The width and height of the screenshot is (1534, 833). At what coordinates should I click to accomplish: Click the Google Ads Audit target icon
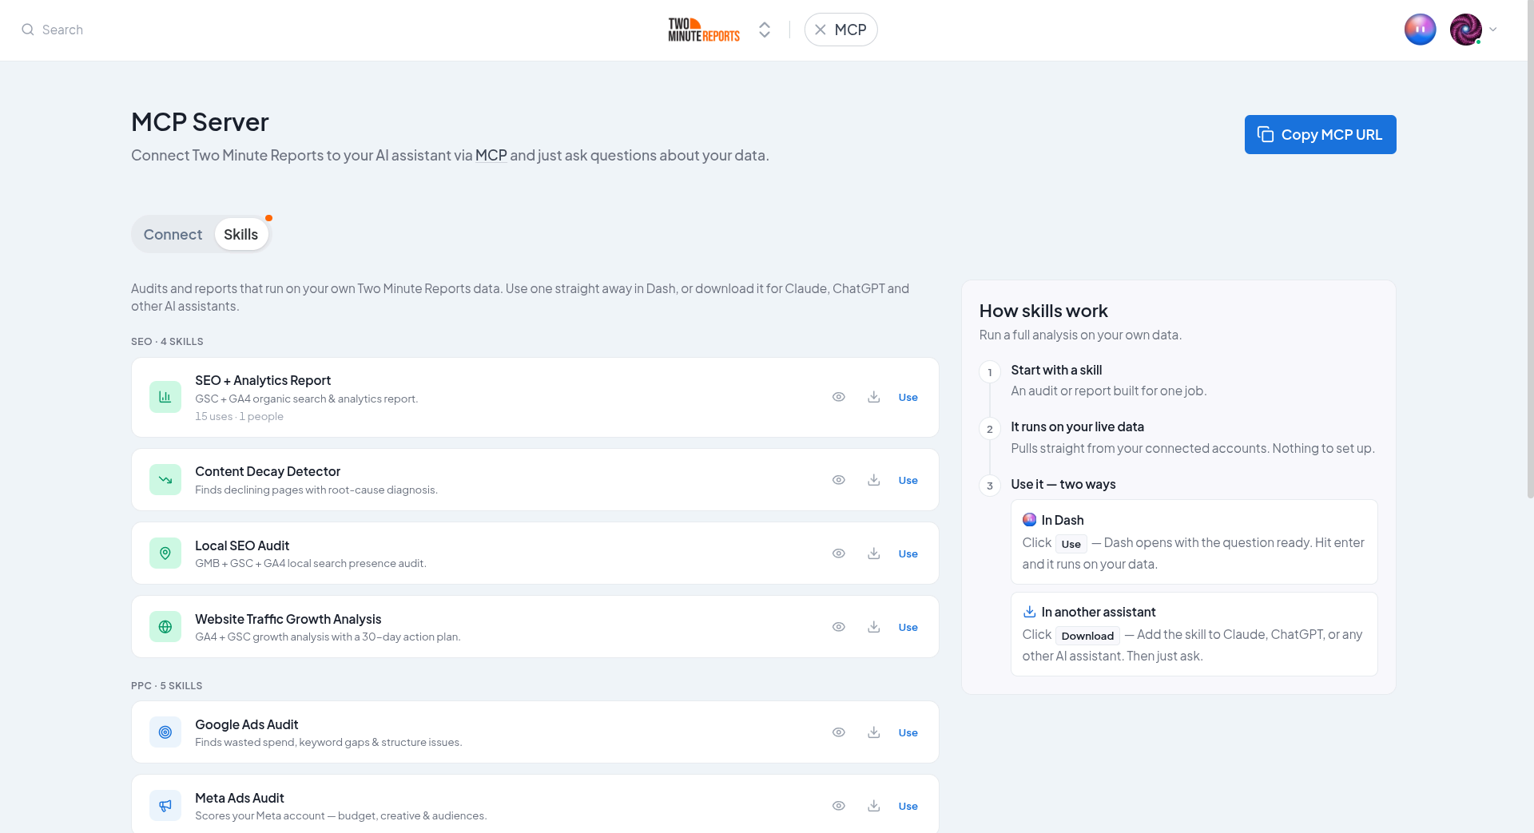coord(165,732)
